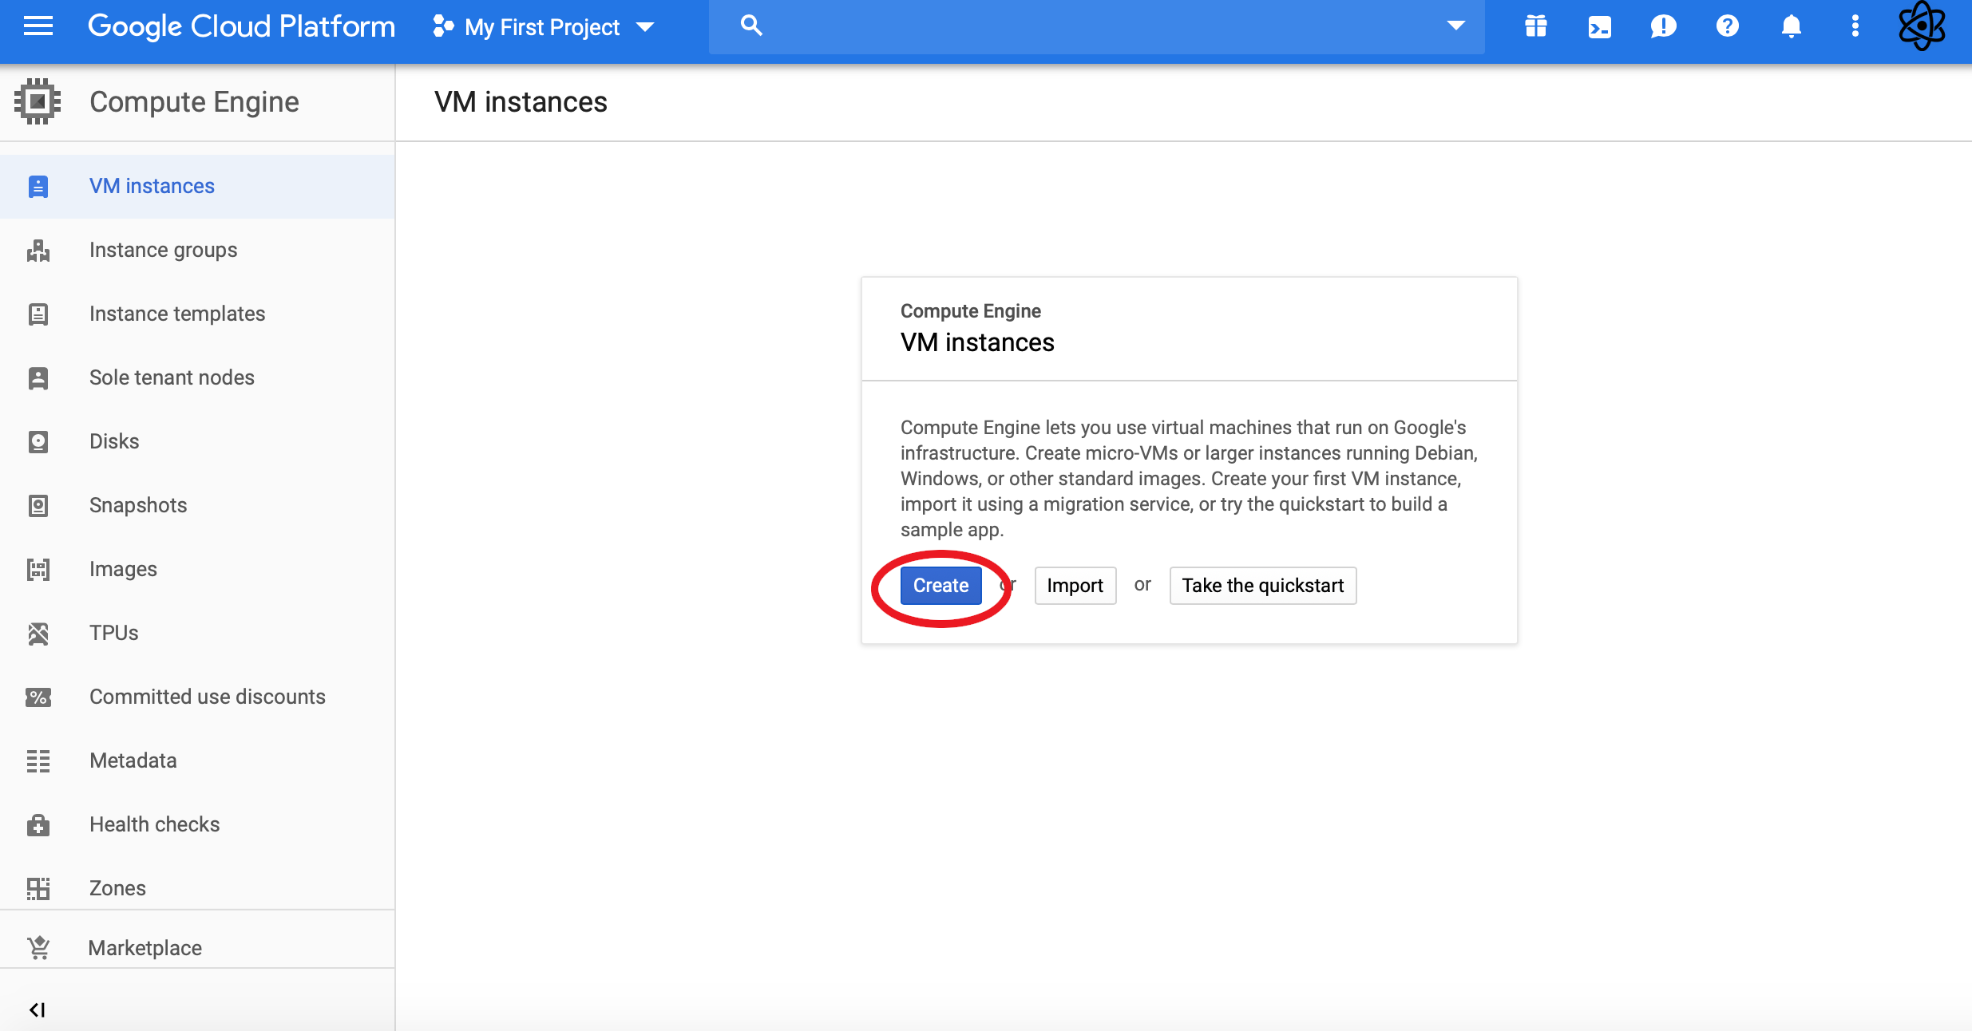Click Take the quickstart button
Image resolution: width=1972 pixels, height=1031 pixels.
(1262, 586)
